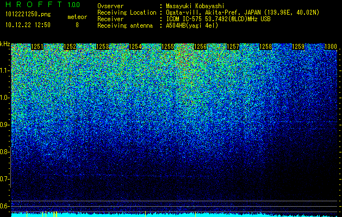Viewport: 342px width, 217px height.
Task: Click the Ovserver label
Action: click(x=110, y=6)
